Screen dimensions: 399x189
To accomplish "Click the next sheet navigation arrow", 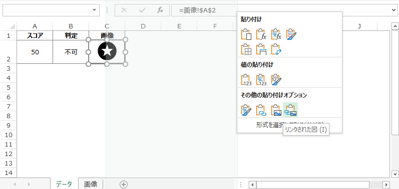I will click(x=29, y=184).
